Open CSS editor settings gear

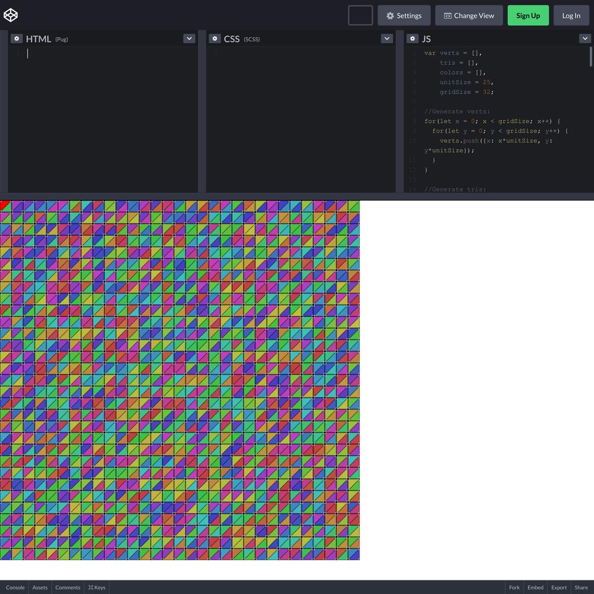click(x=214, y=39)
